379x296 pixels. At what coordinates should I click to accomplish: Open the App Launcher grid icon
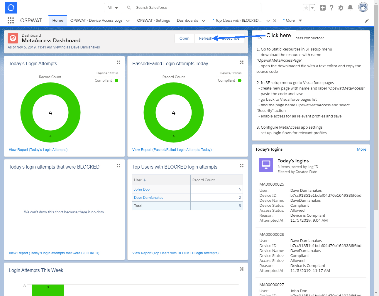[11, 20]
